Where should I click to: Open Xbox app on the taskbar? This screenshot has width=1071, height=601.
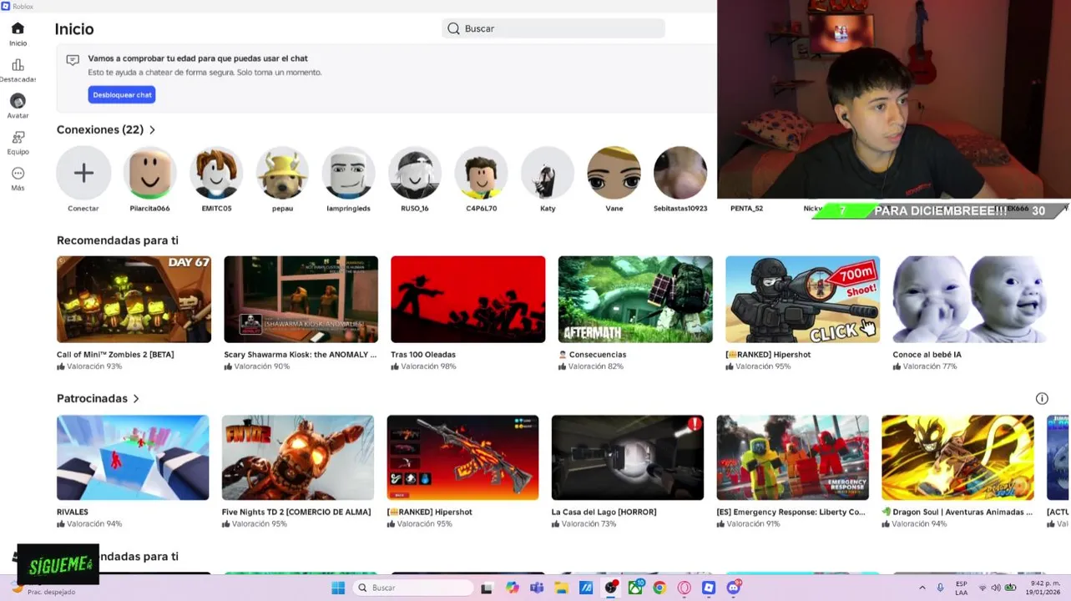(635, 588)
